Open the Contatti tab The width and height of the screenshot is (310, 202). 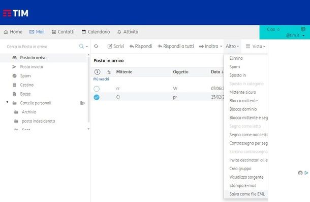63,32
